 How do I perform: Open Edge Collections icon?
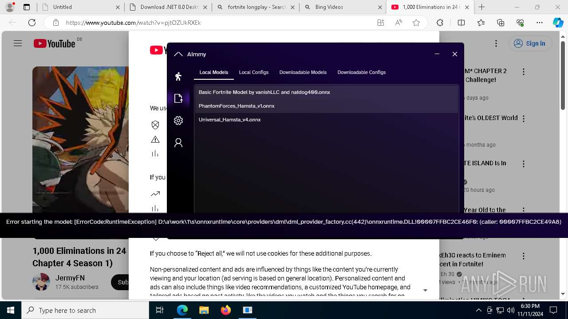click(501, 23)
